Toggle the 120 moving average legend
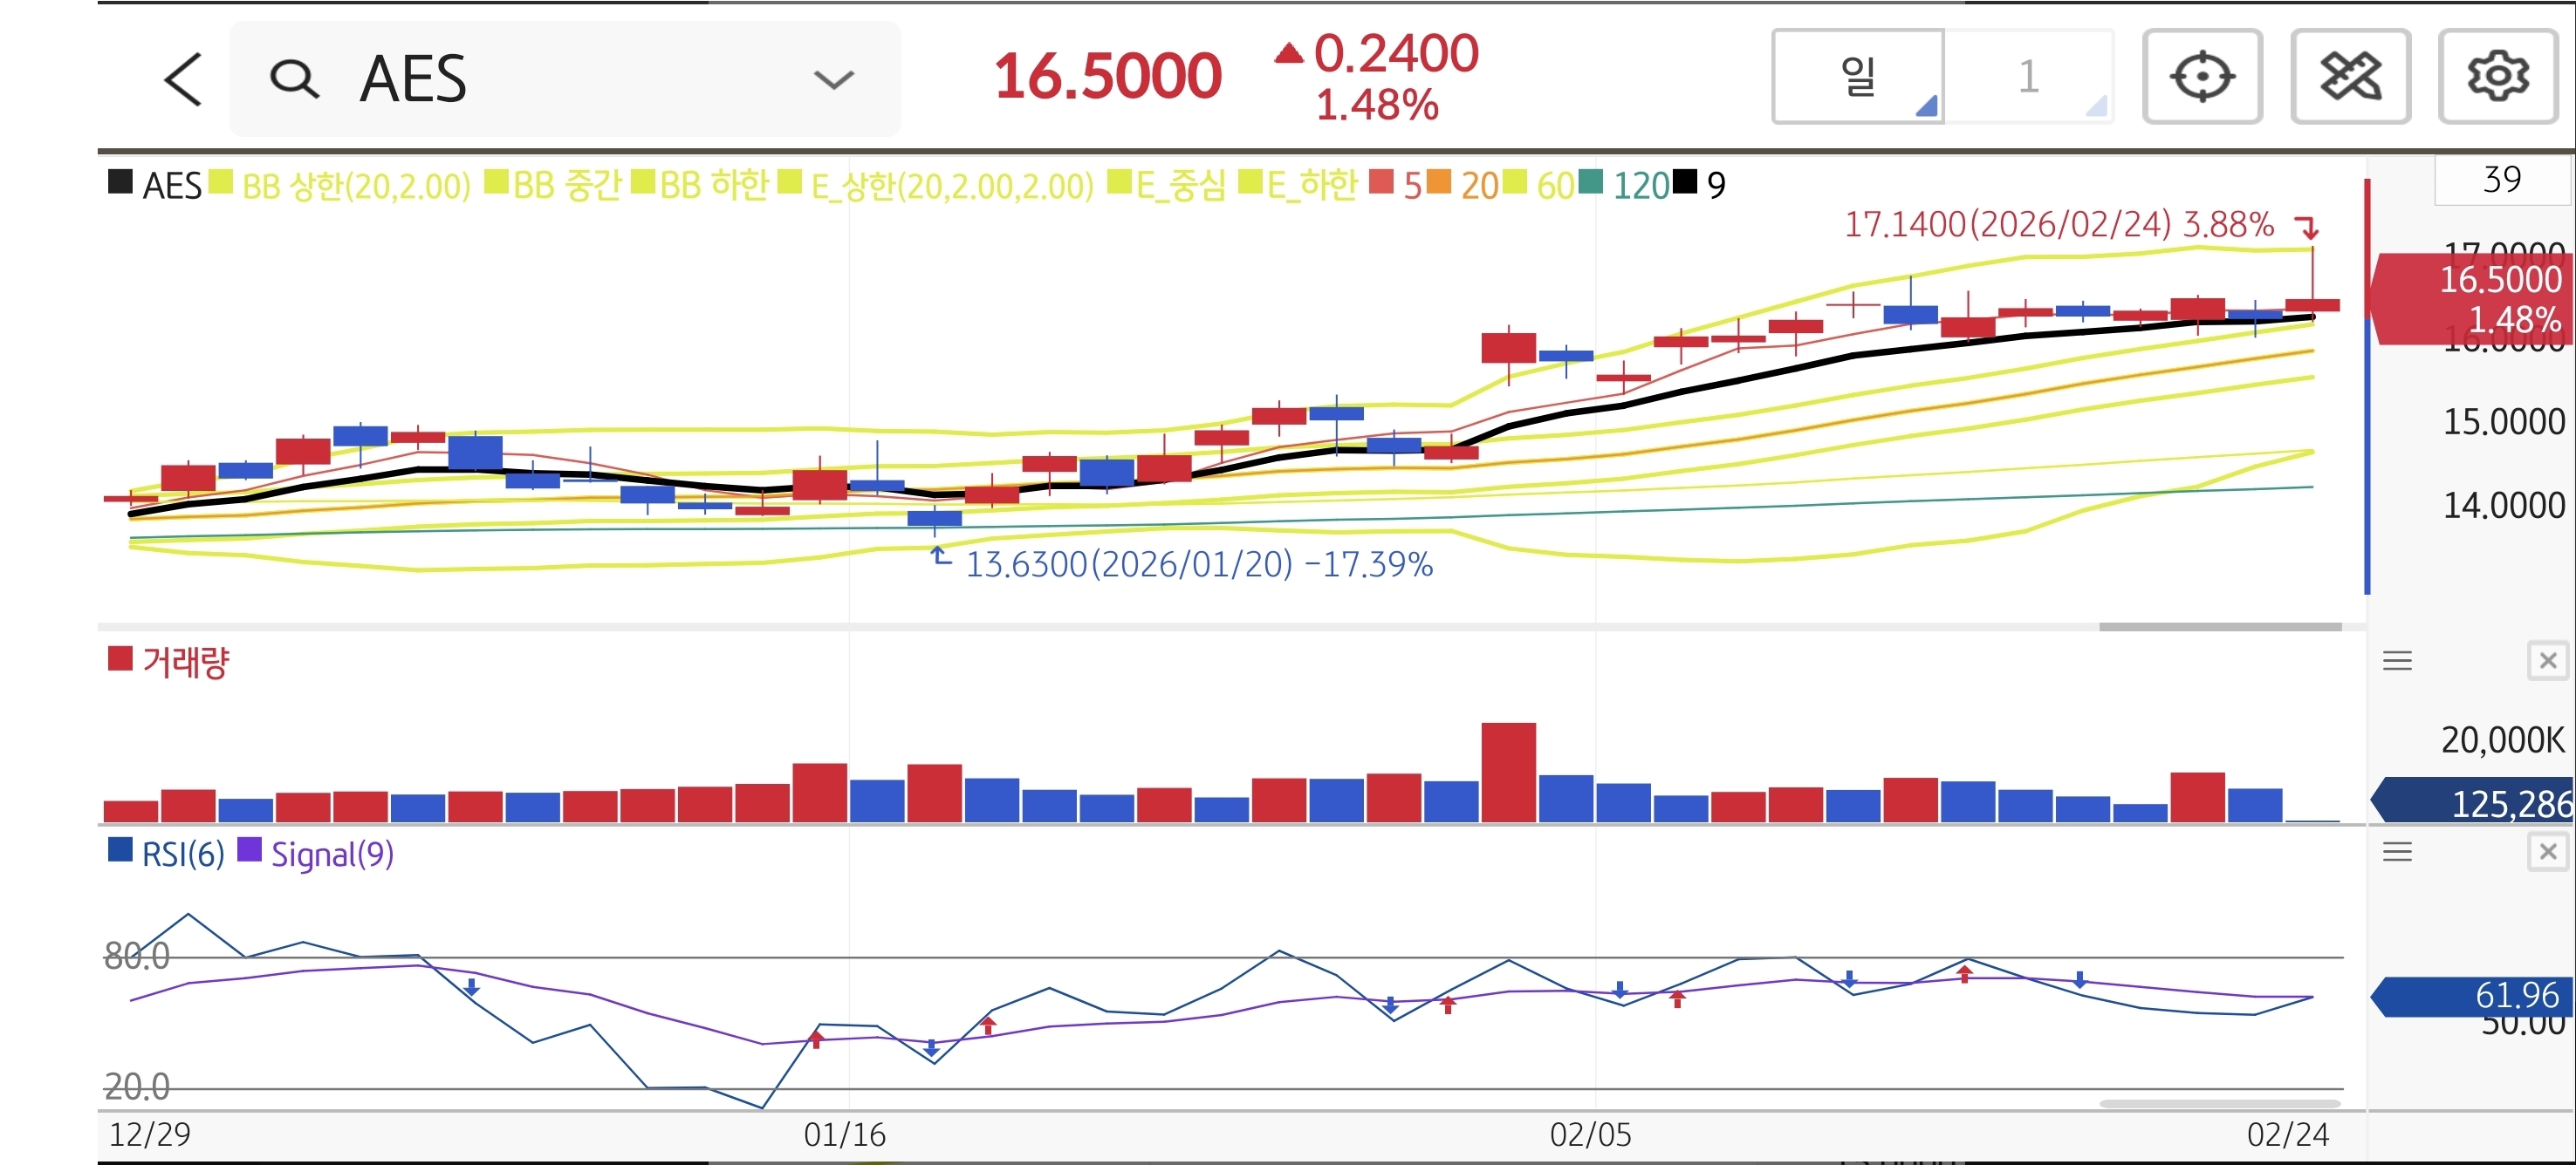 1639,185
